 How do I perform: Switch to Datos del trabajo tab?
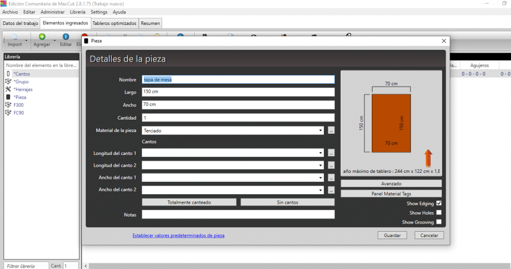(x=20, y=23)
